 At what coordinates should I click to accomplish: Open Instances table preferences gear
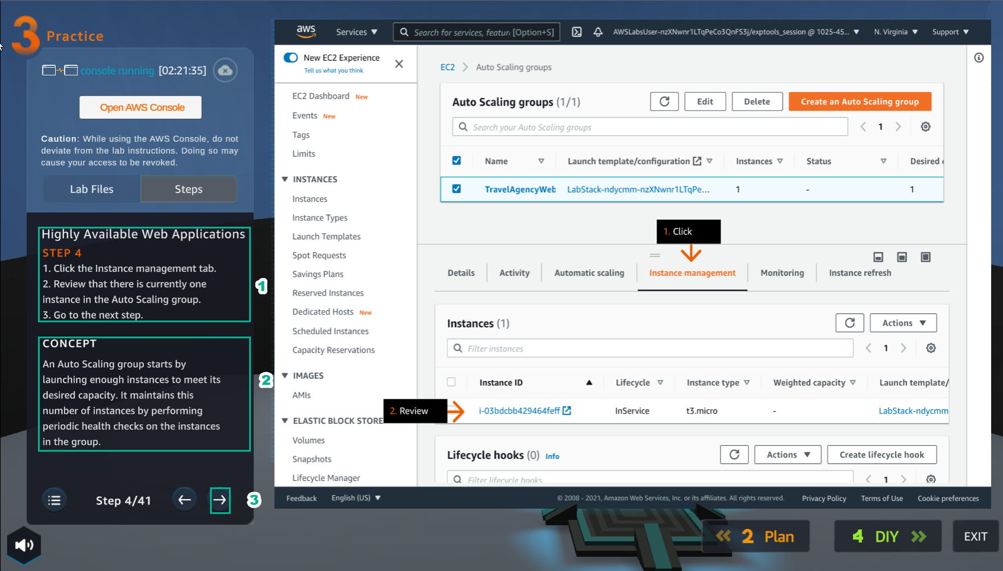point(931,348)
